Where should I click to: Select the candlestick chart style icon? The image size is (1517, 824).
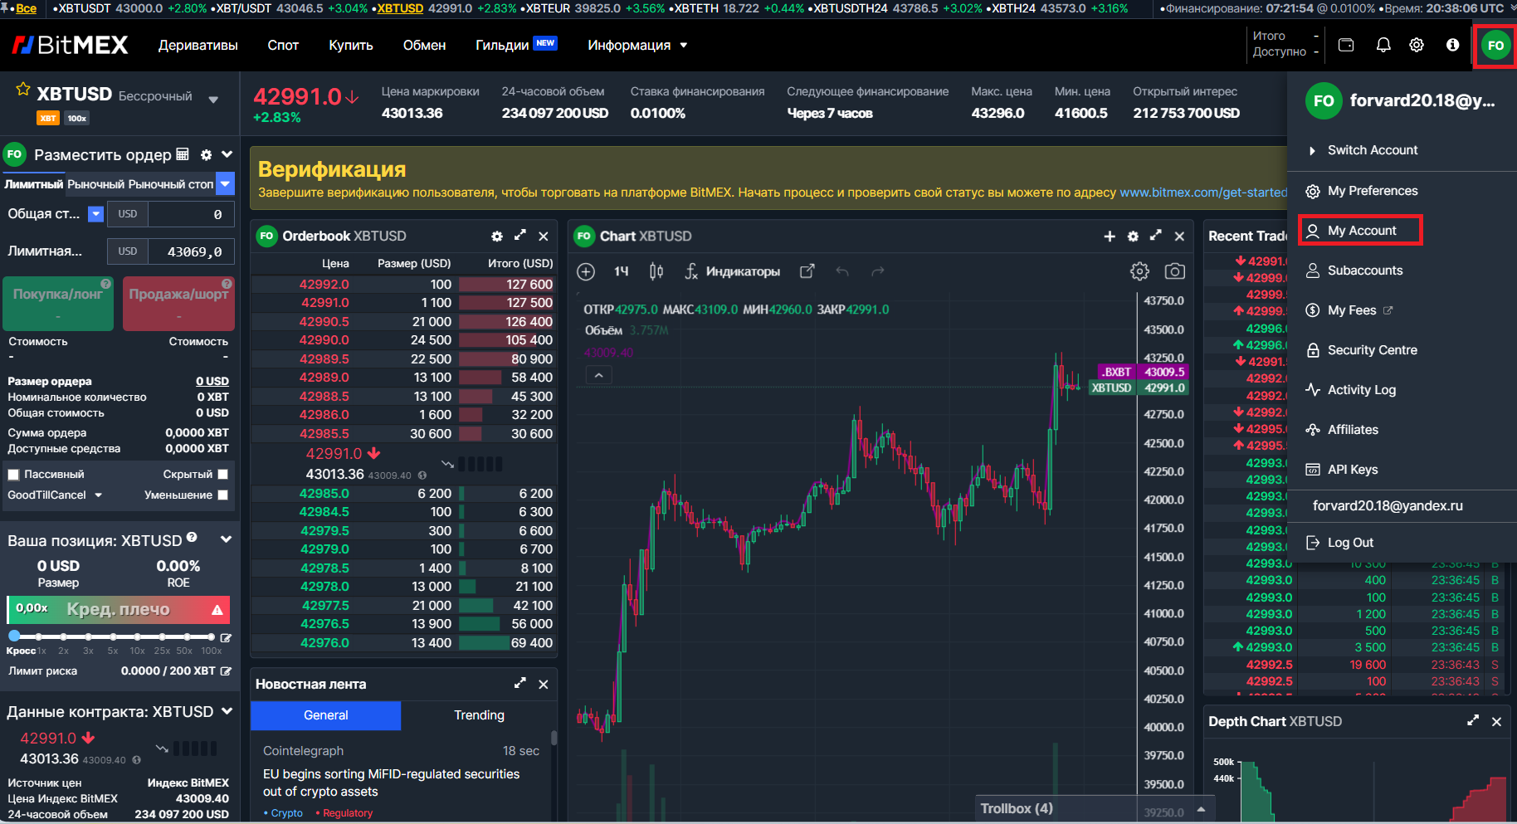click(x=656, y=271)
